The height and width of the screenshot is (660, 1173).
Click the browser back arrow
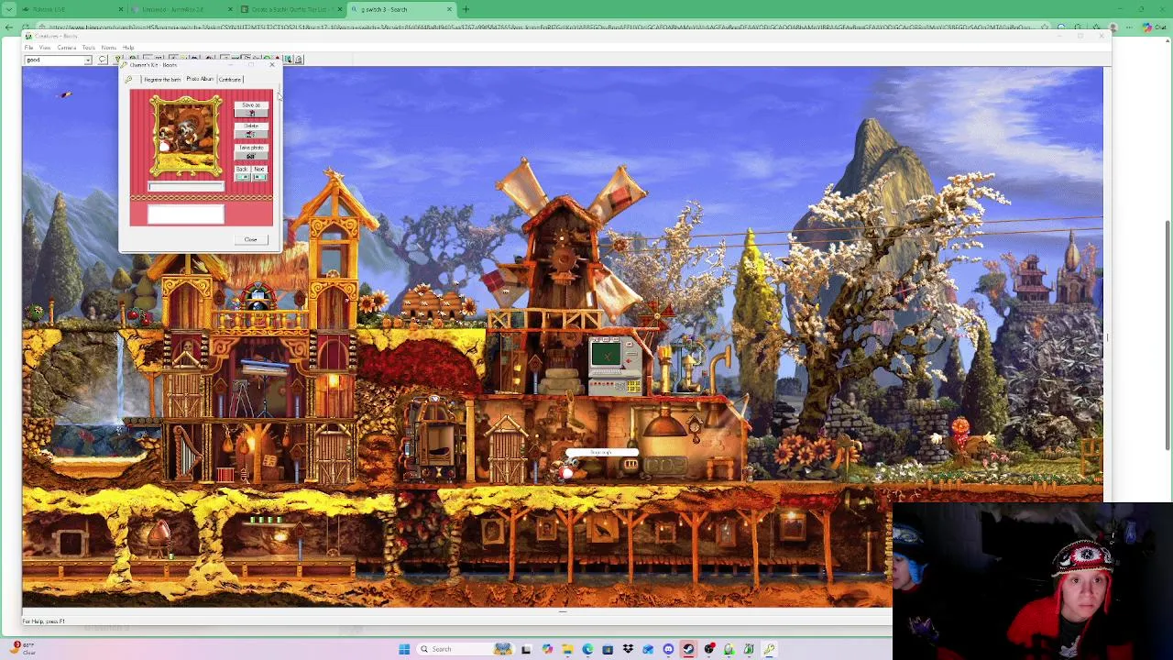[x=10, y=27]
